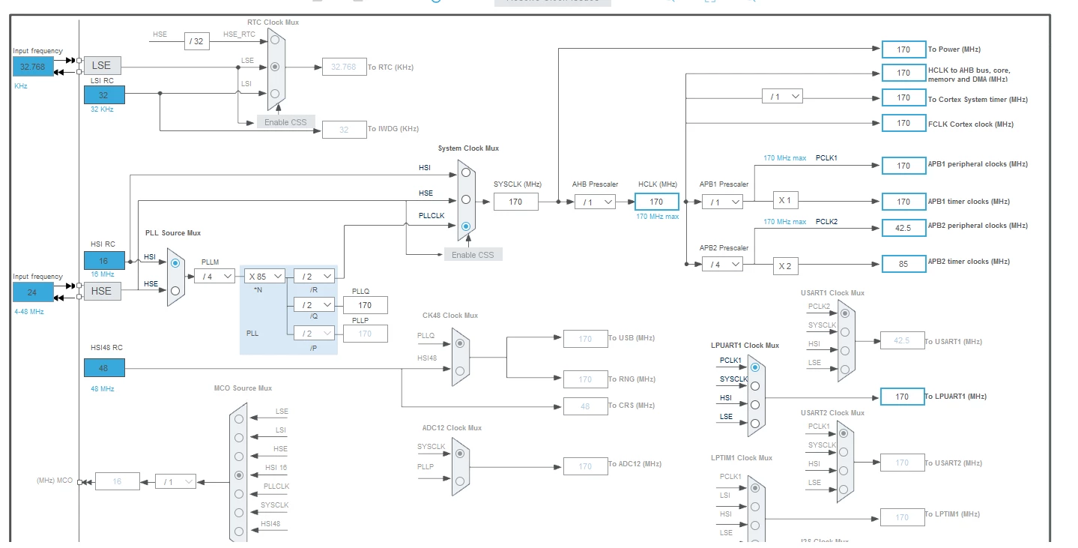Click the HSE input frequency 24 field

pos(33,292)
